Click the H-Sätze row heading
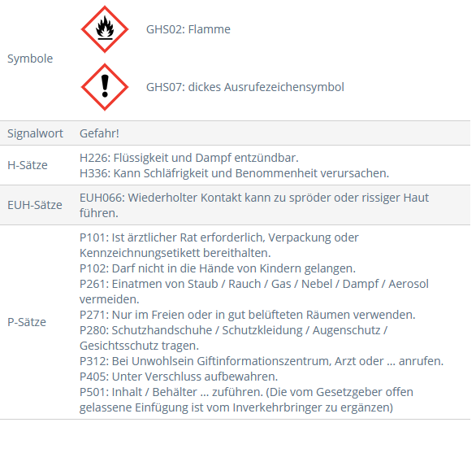476x453 pixels. [28, 165]
